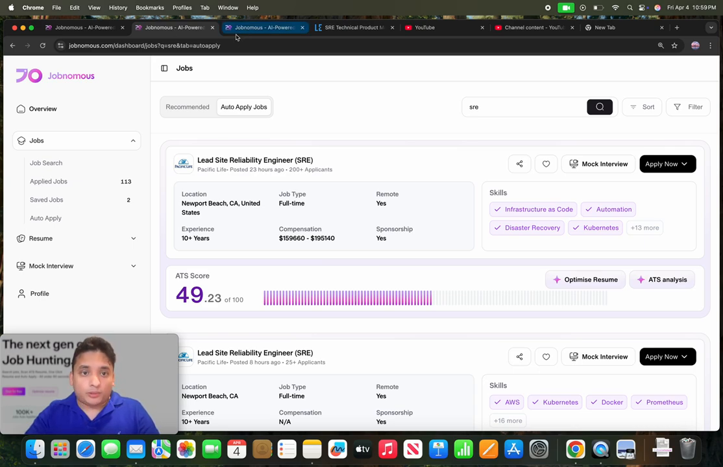Open Calendar app in the Dock
723x467 pixels.
[x=236, y=449]
